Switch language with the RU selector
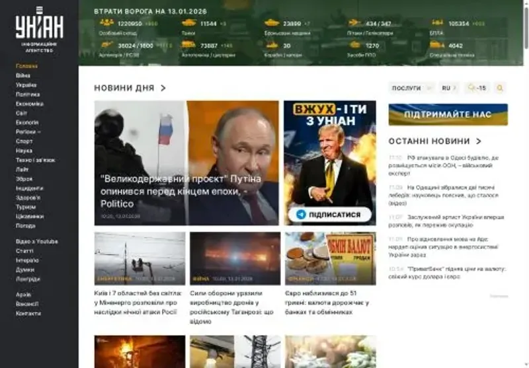529x368 pixels. point(449,88)
